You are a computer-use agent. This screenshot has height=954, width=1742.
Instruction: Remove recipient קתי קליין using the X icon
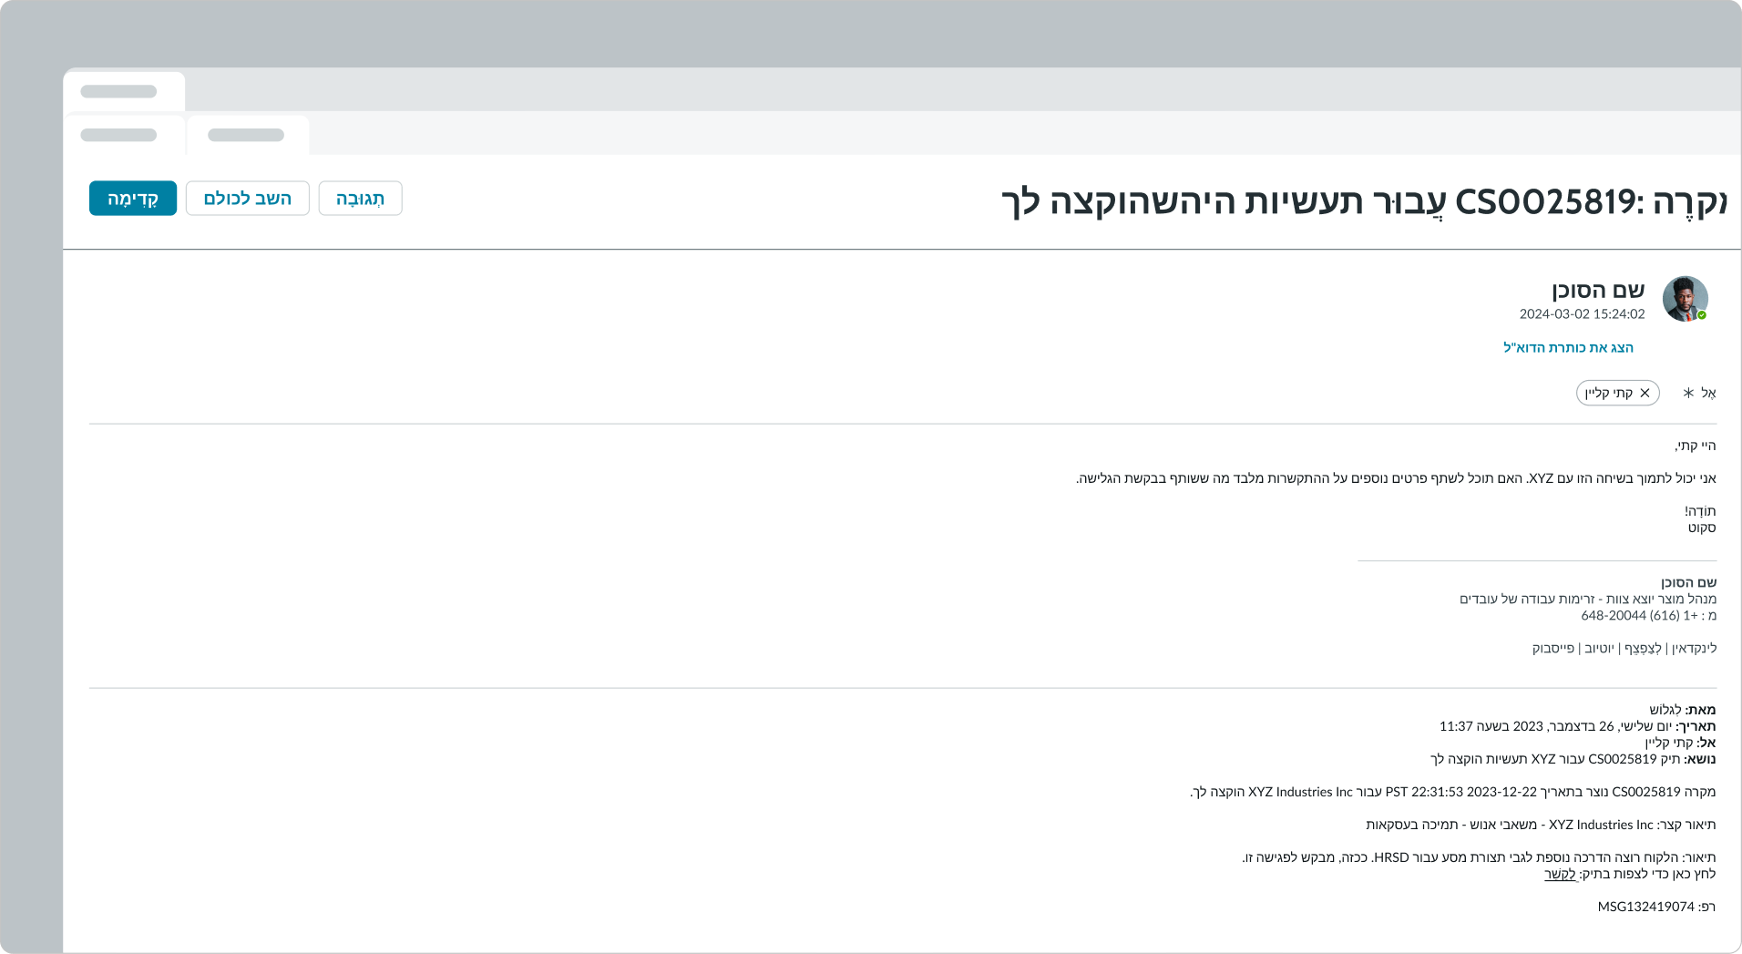tap(1644, 393)
